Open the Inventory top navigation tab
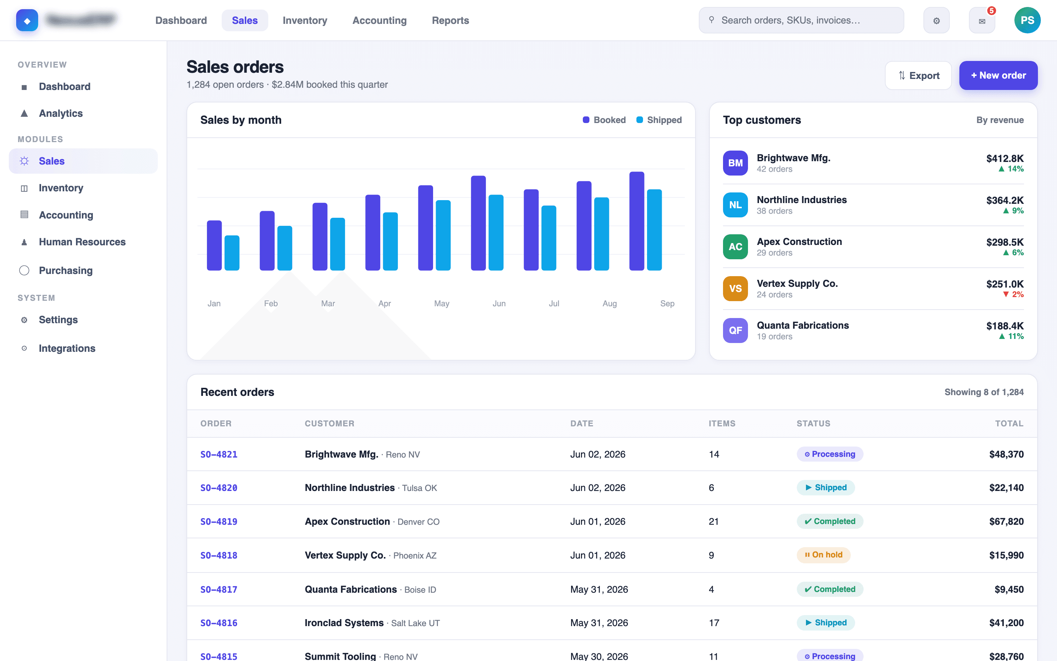 click(305, 20)
